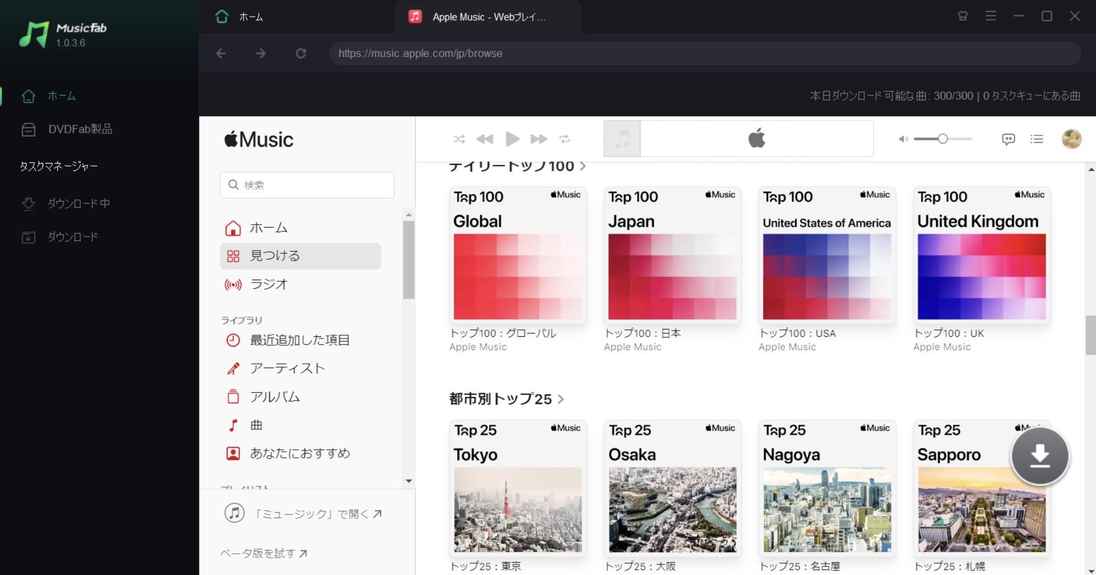This screenshot has height=575, width=1096.
Task: Expand デイリートップ100 section chevron
Action: (x=583, y=166)
